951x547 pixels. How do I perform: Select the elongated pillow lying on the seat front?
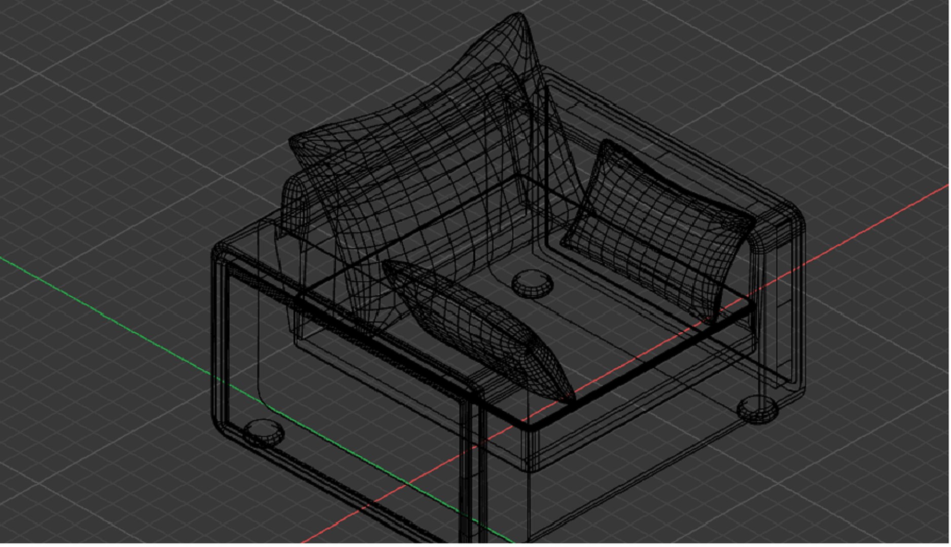(479, 332)
